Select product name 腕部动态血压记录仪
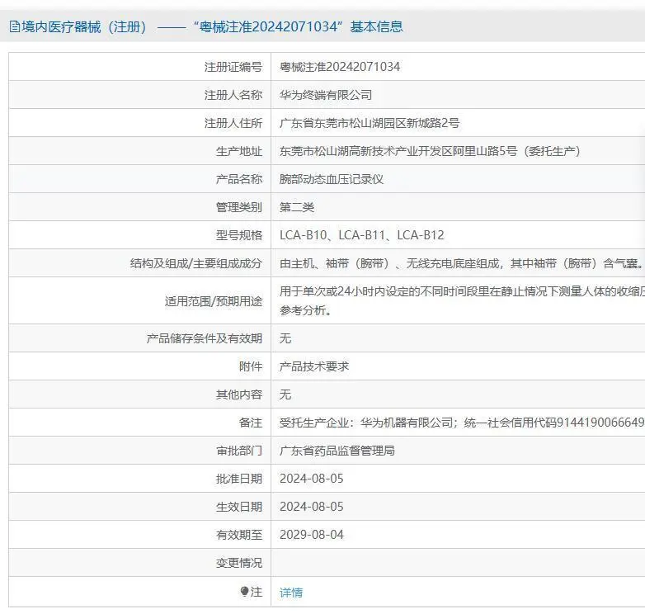 332,179
